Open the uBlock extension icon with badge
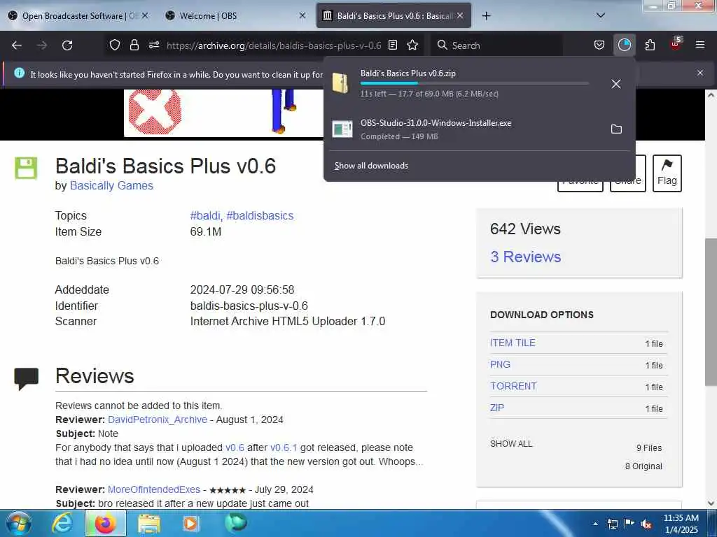This screenshot has height=537, width=717. pos(676,44)
